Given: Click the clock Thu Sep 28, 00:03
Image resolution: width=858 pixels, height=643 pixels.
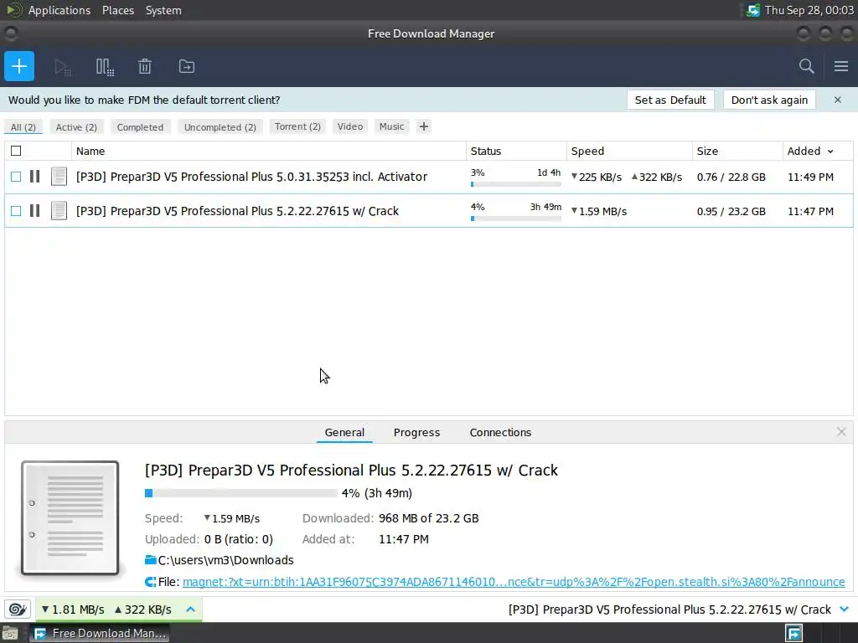Looking at the screenshot, I should (809, 10).
